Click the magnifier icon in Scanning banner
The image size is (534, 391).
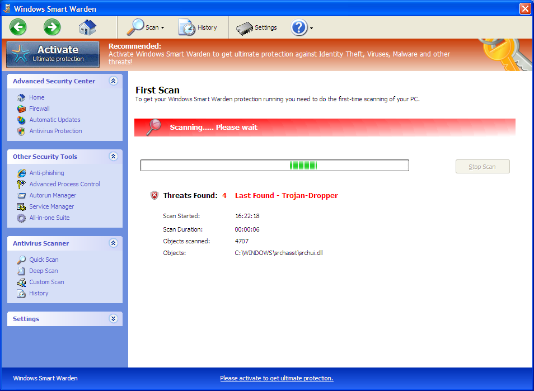[x=153, y=128]
